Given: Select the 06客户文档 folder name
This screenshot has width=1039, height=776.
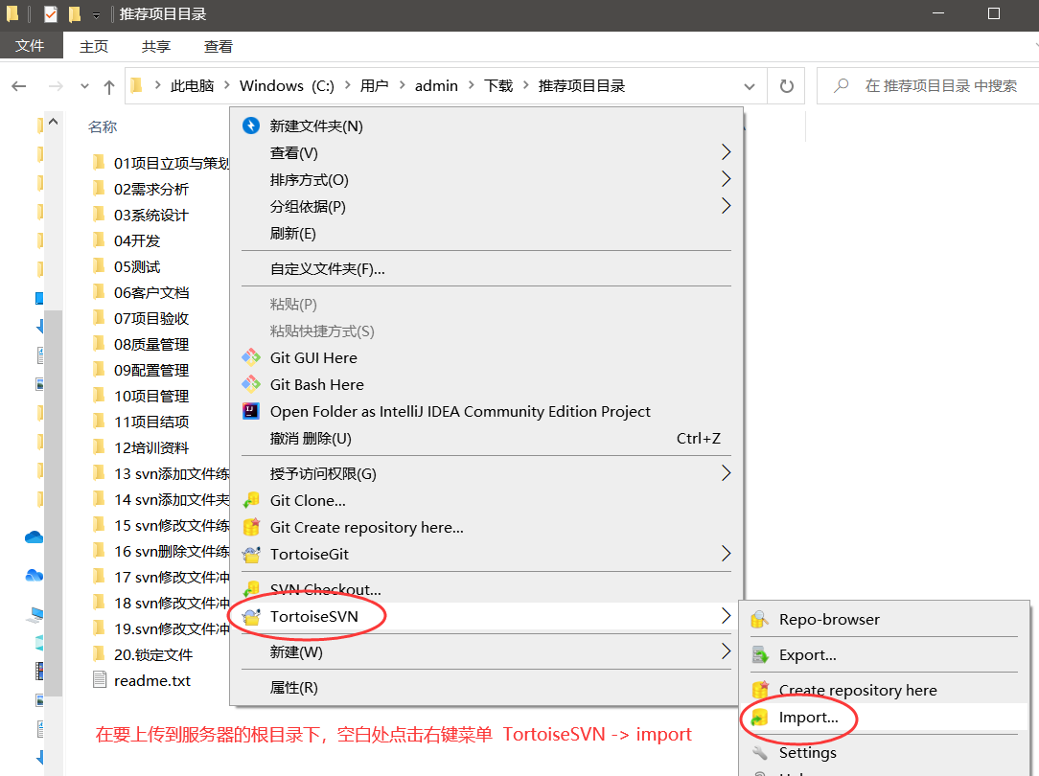Looking at the screenshot, I should pyautogui.click(x=151, y=292).
